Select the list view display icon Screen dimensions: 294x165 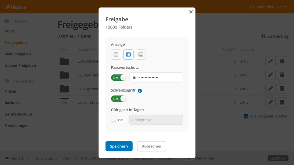pos(116,55)
